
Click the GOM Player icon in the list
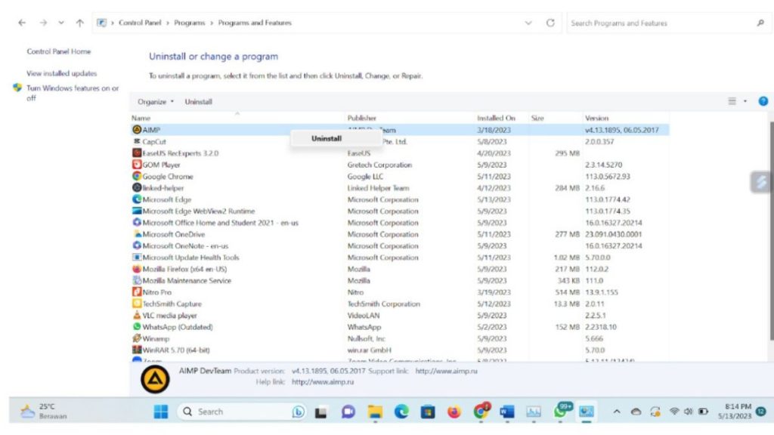click(137, 164)
